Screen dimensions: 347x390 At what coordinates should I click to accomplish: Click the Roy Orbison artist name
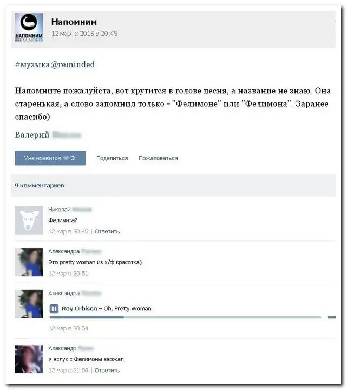80,309
